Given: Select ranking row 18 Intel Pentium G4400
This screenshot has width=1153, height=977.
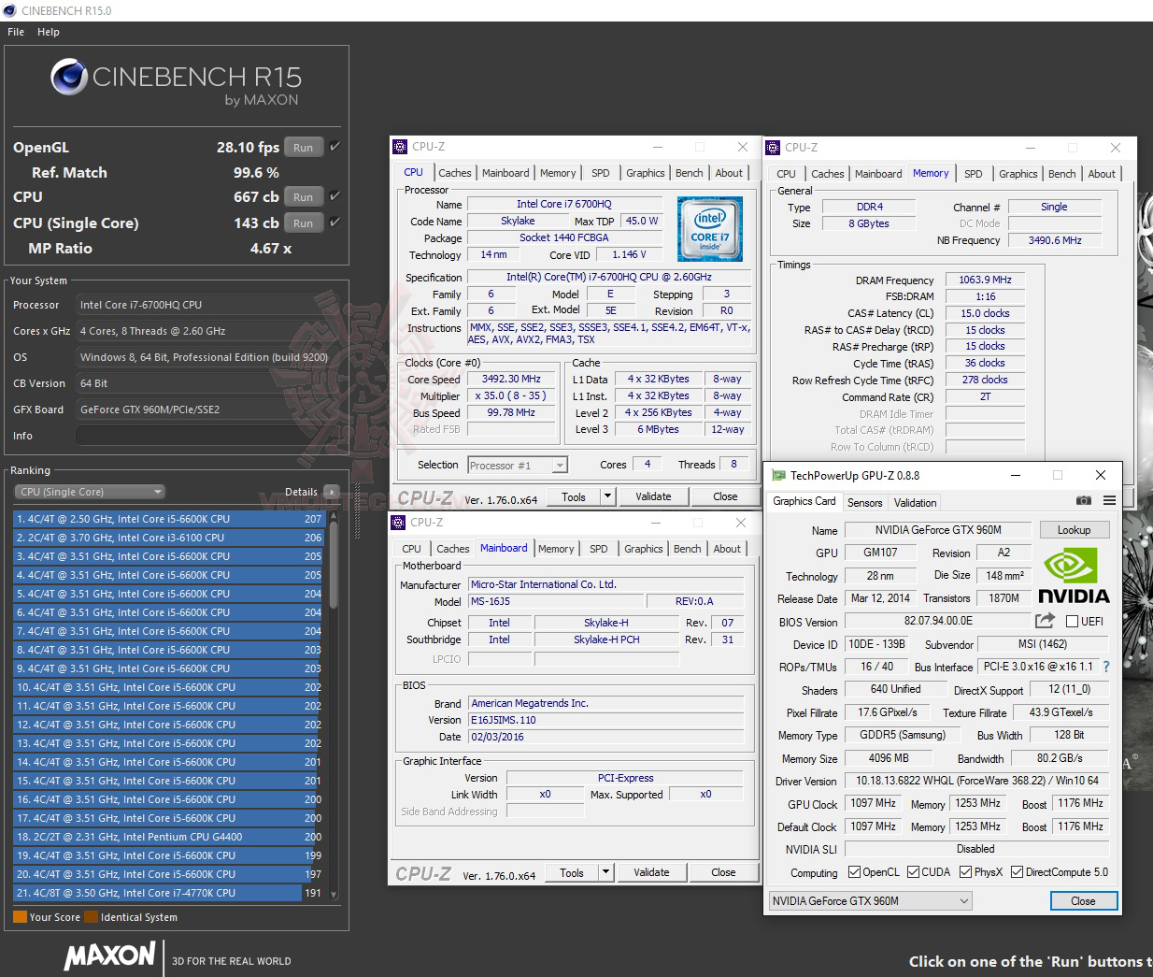Looking at the screenshot, I should pos(168,837).
